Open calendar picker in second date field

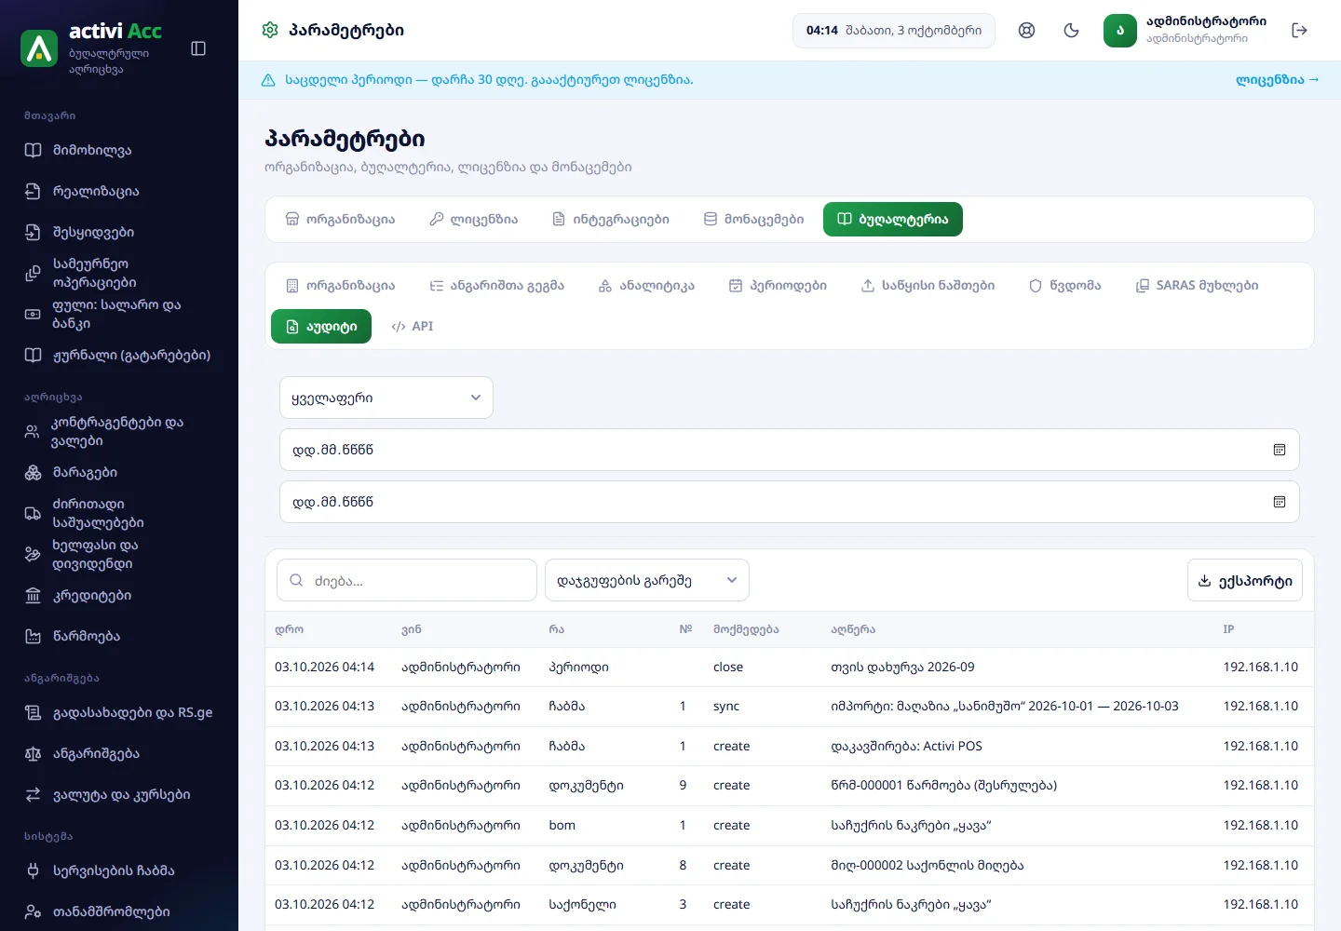(x=1280, y=502)
